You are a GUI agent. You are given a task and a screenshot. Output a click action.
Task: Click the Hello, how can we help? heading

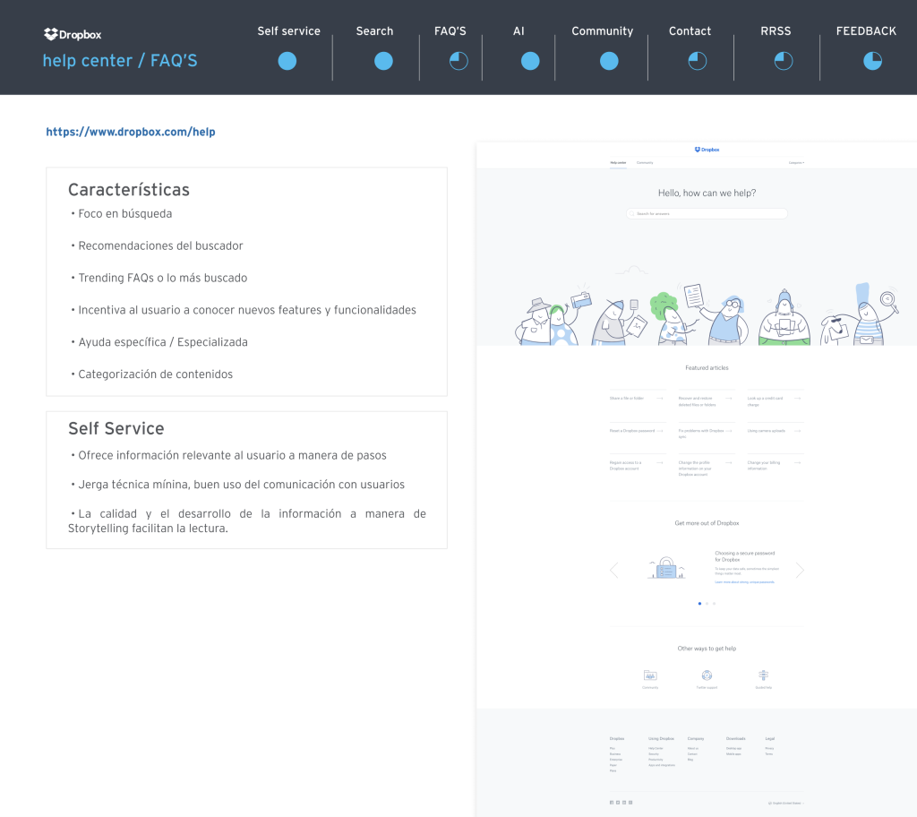point(707,193)
